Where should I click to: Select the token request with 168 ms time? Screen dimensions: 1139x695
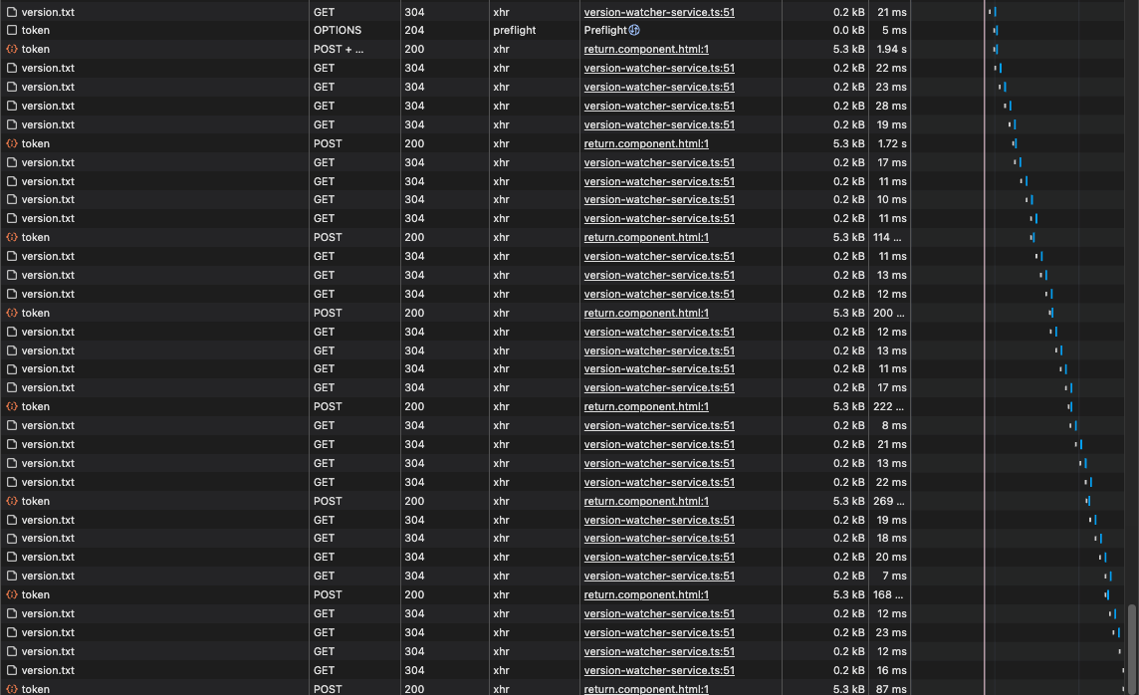(x=36, y=594)
